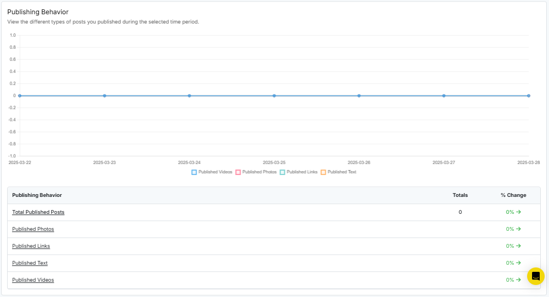This screenshot has width=549, height=297.
Task: Open Published Photos link in table
Action: 33,229
